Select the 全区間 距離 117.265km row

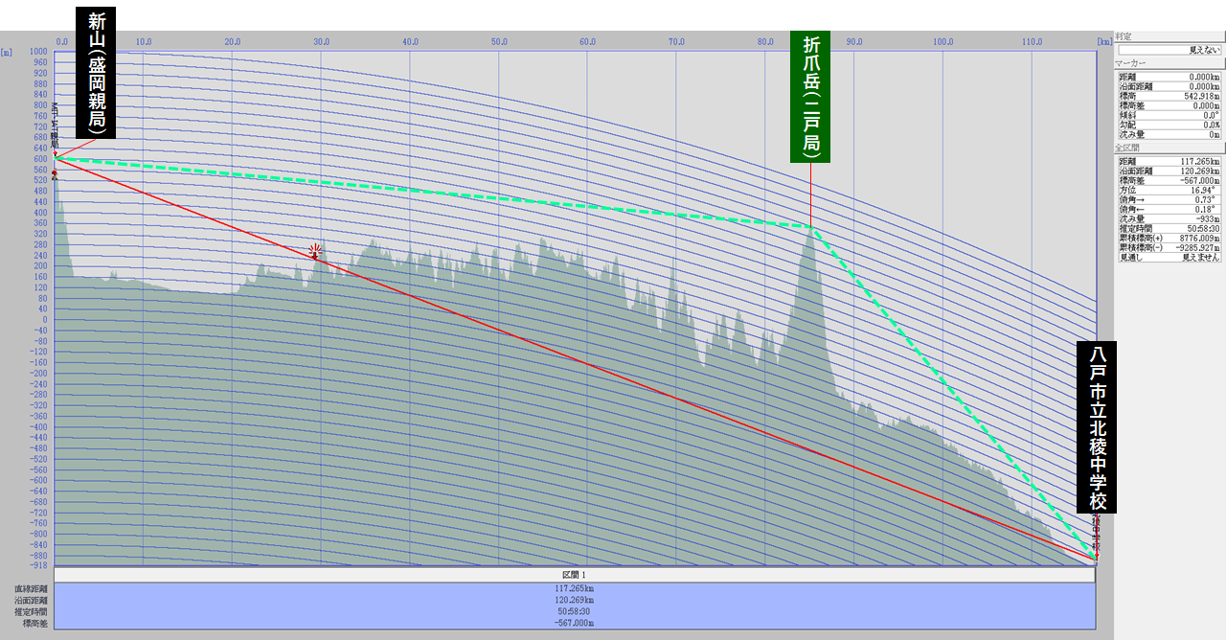[x=1169, y=161]
